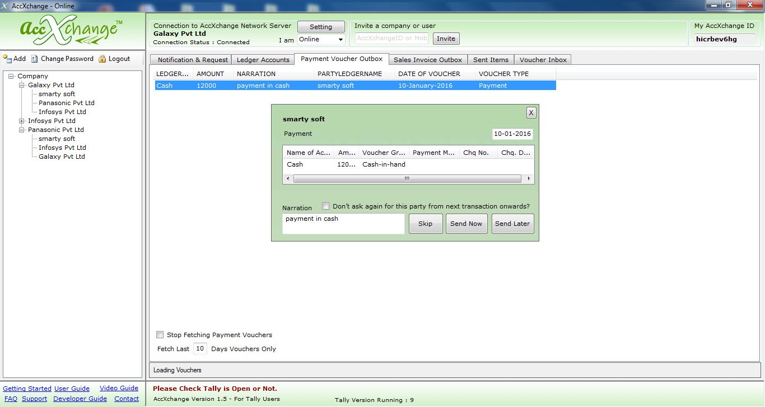
Task: Click the Payment Mode column header in dialog
Action: pyautogui.click(x=434, y=153)
